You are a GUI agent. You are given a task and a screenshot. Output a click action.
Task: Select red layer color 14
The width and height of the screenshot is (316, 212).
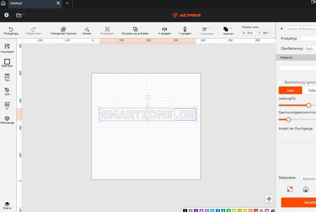click(x=256, y=210)
